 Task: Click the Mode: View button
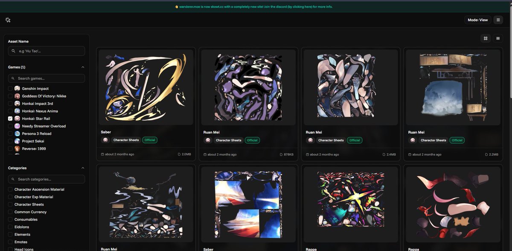pyautogui.click(x=477, y=20)
